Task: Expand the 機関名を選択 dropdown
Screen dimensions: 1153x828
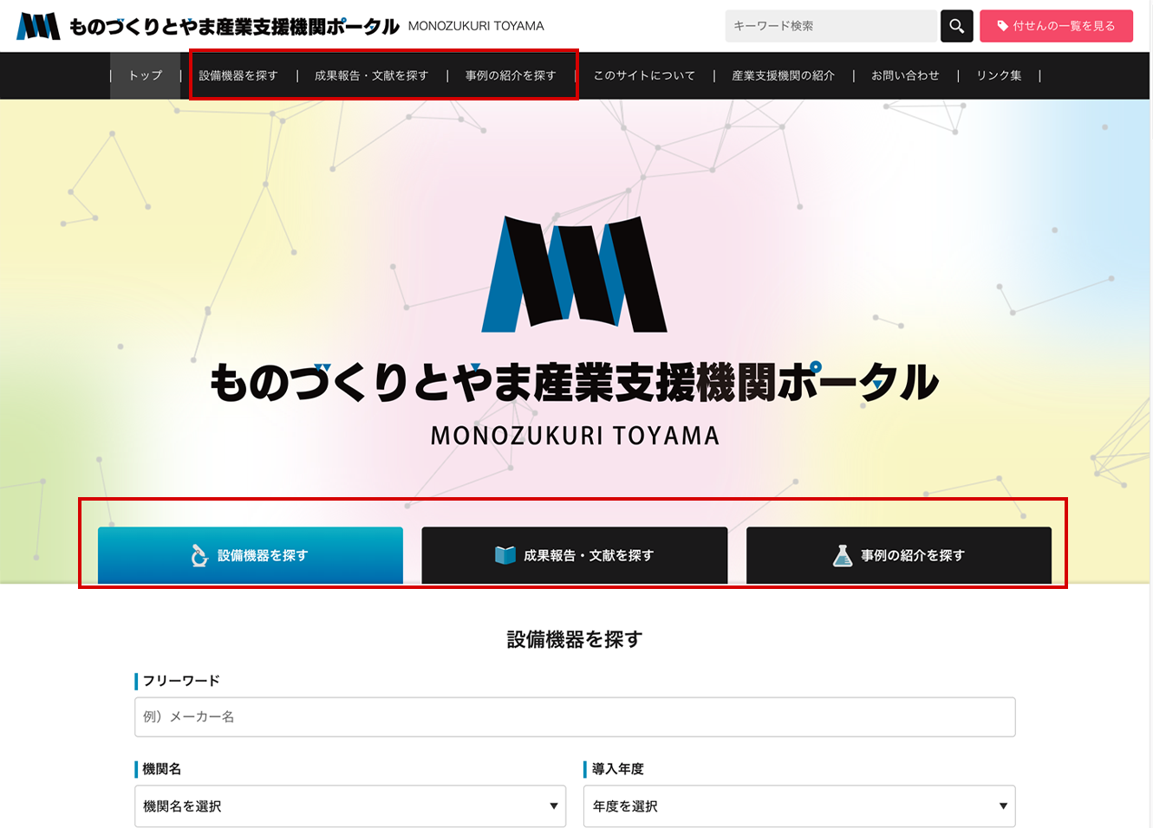Action: [x=350, y=806]
